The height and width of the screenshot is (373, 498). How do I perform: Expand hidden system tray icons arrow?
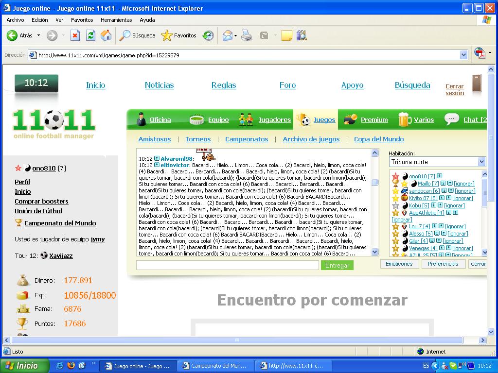(x=435, y=366)
